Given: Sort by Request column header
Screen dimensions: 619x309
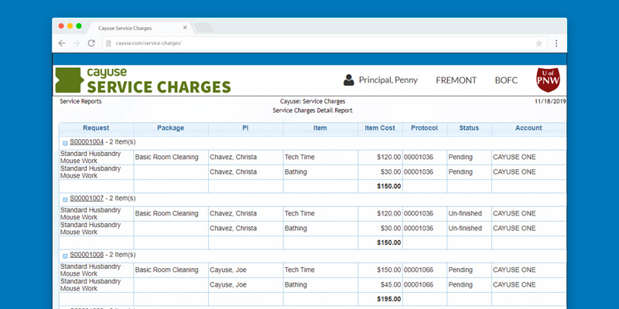Looking at the screenshot, I should click(96, 128).
